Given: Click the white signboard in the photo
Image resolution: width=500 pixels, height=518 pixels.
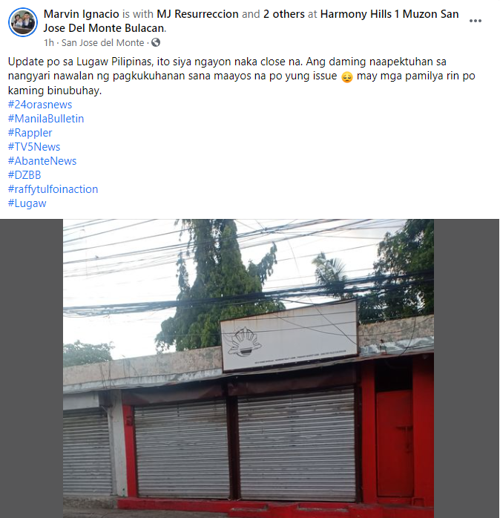Looking at the screenshot, I should click(289, 335).
